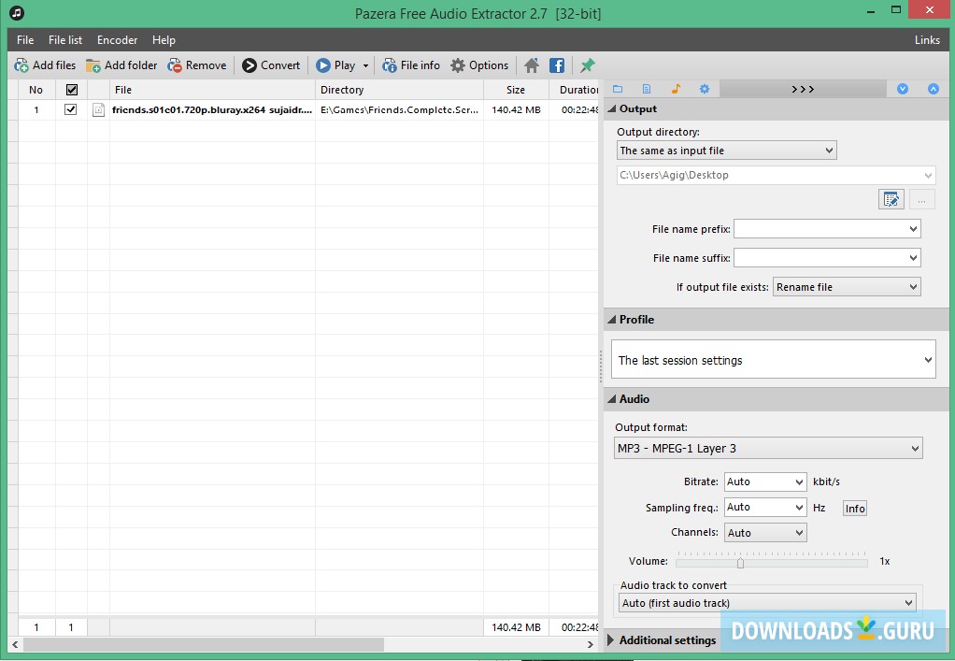Click the app music note icon in title bar

point(17,11)
